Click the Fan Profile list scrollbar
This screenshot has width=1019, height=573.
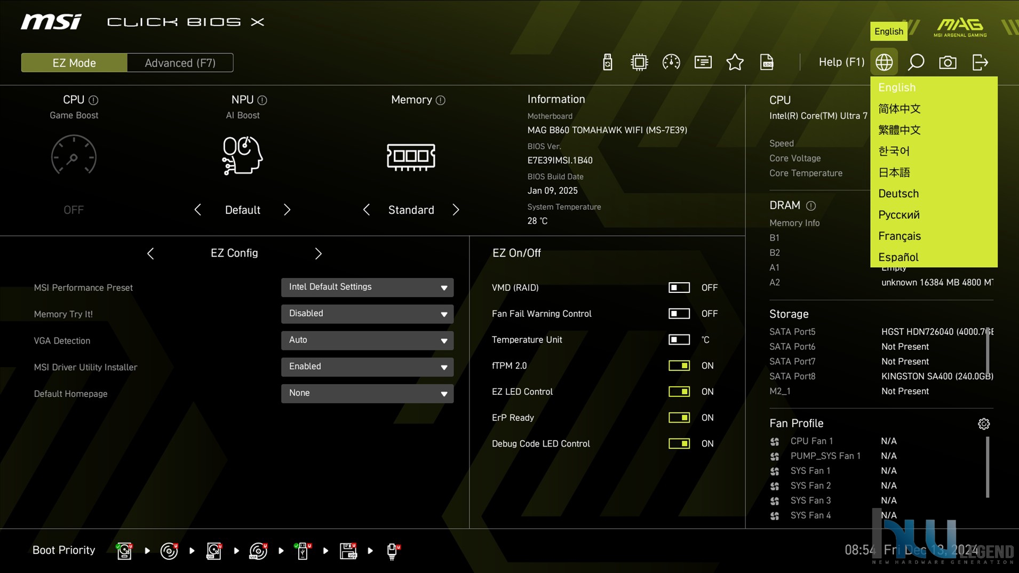pyautogui.click(x=988, y=467)
